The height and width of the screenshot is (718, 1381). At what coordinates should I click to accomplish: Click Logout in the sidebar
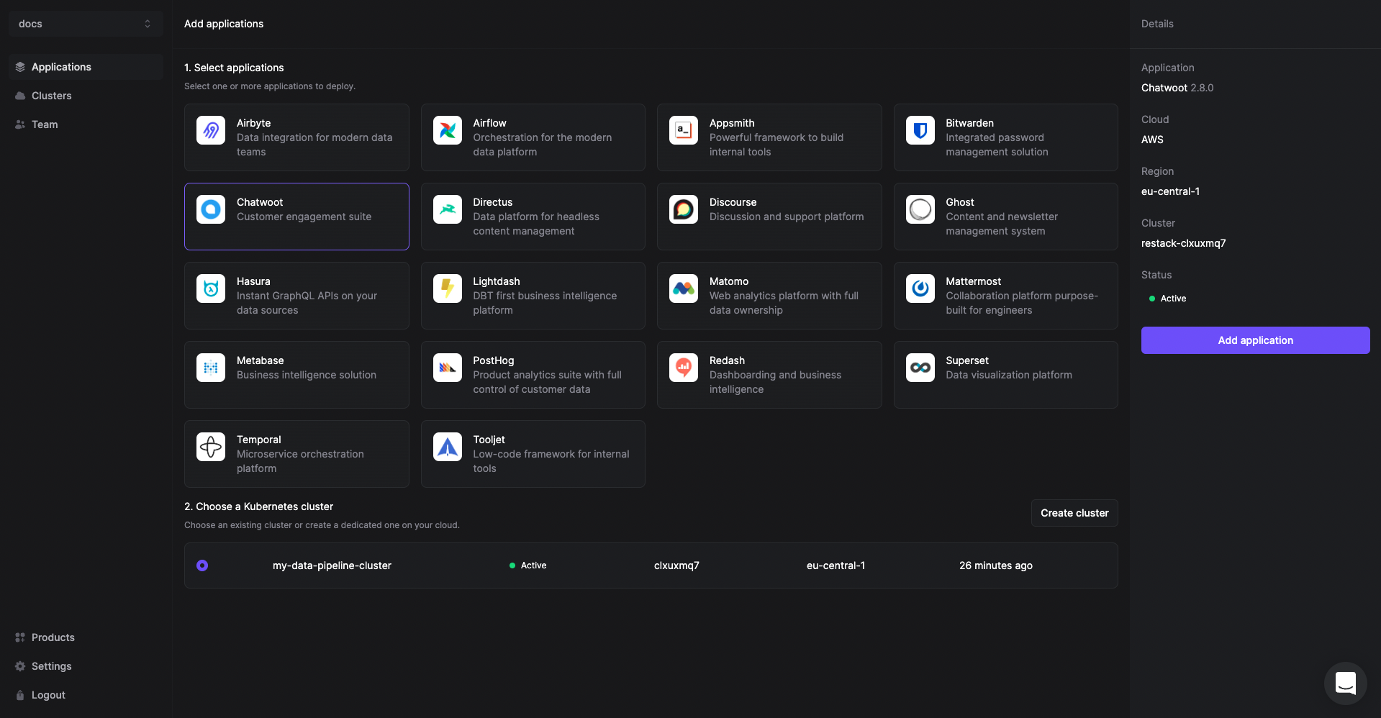coord(86,695)
